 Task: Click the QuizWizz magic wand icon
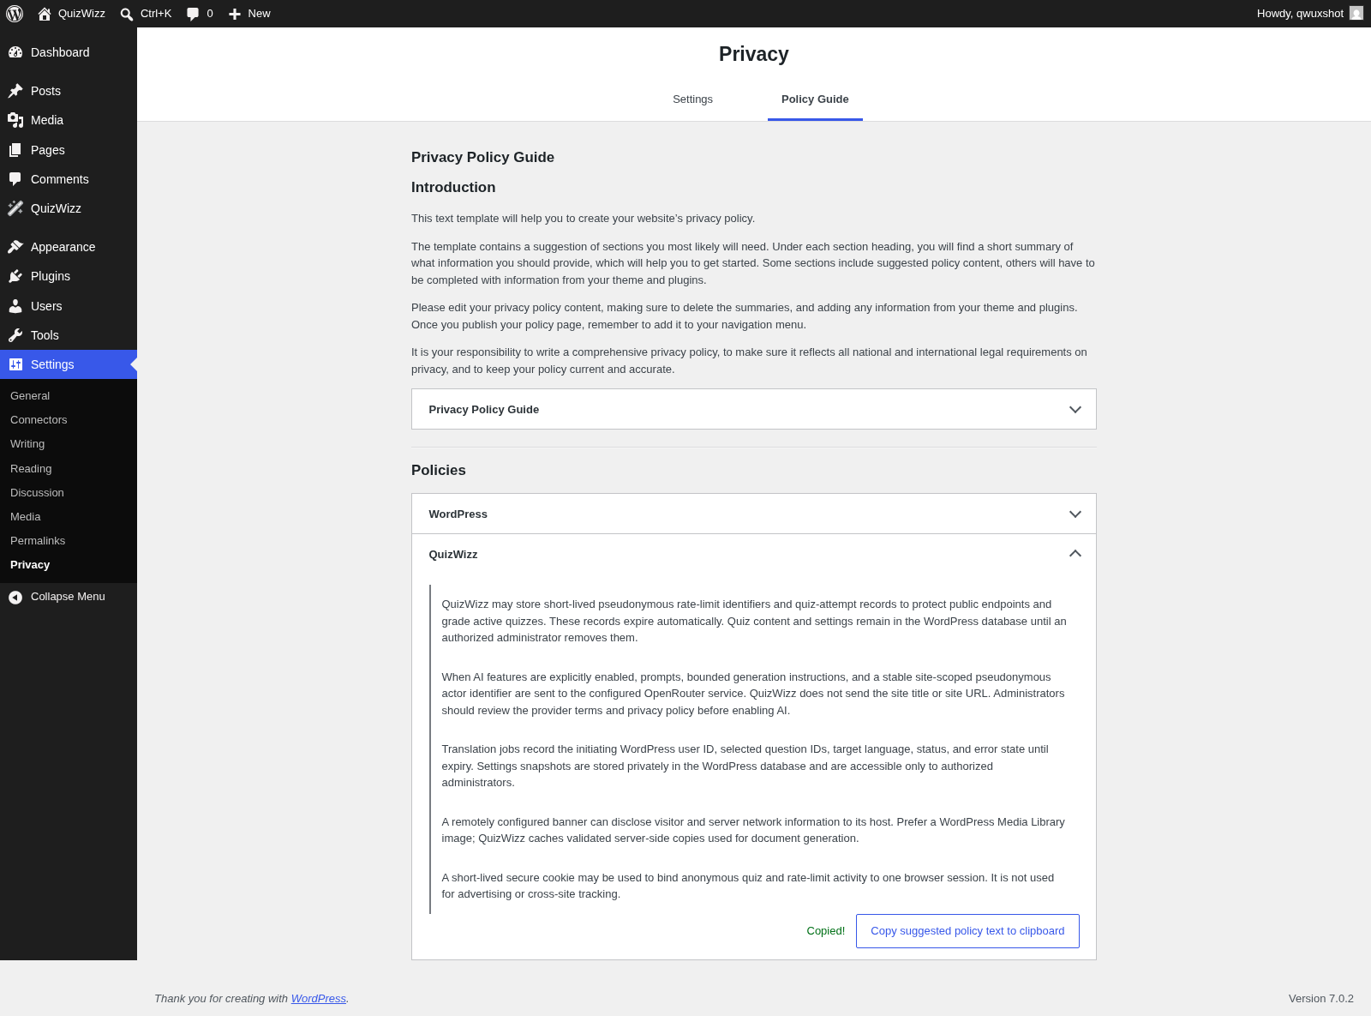coord(15,208)
